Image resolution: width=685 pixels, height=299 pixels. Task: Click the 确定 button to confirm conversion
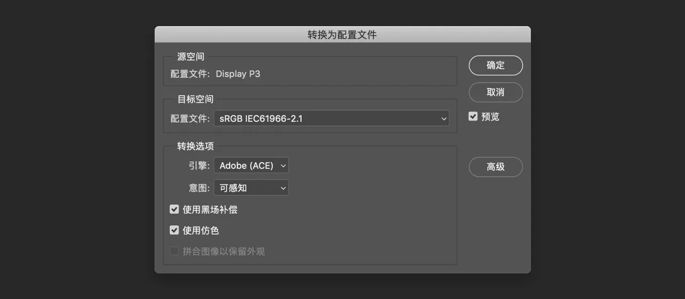click(496, 65)
